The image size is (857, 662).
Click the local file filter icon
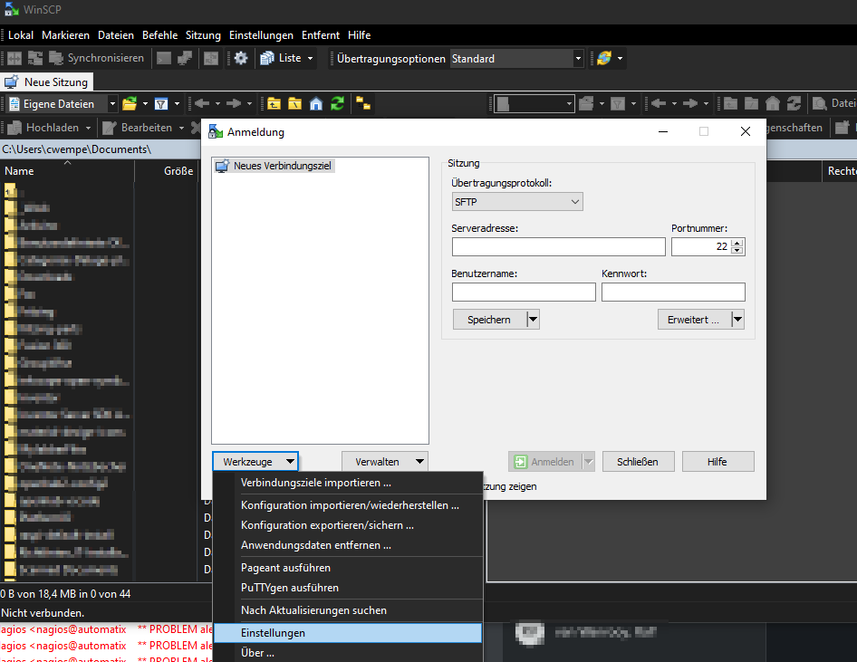[x=161, y=104]
